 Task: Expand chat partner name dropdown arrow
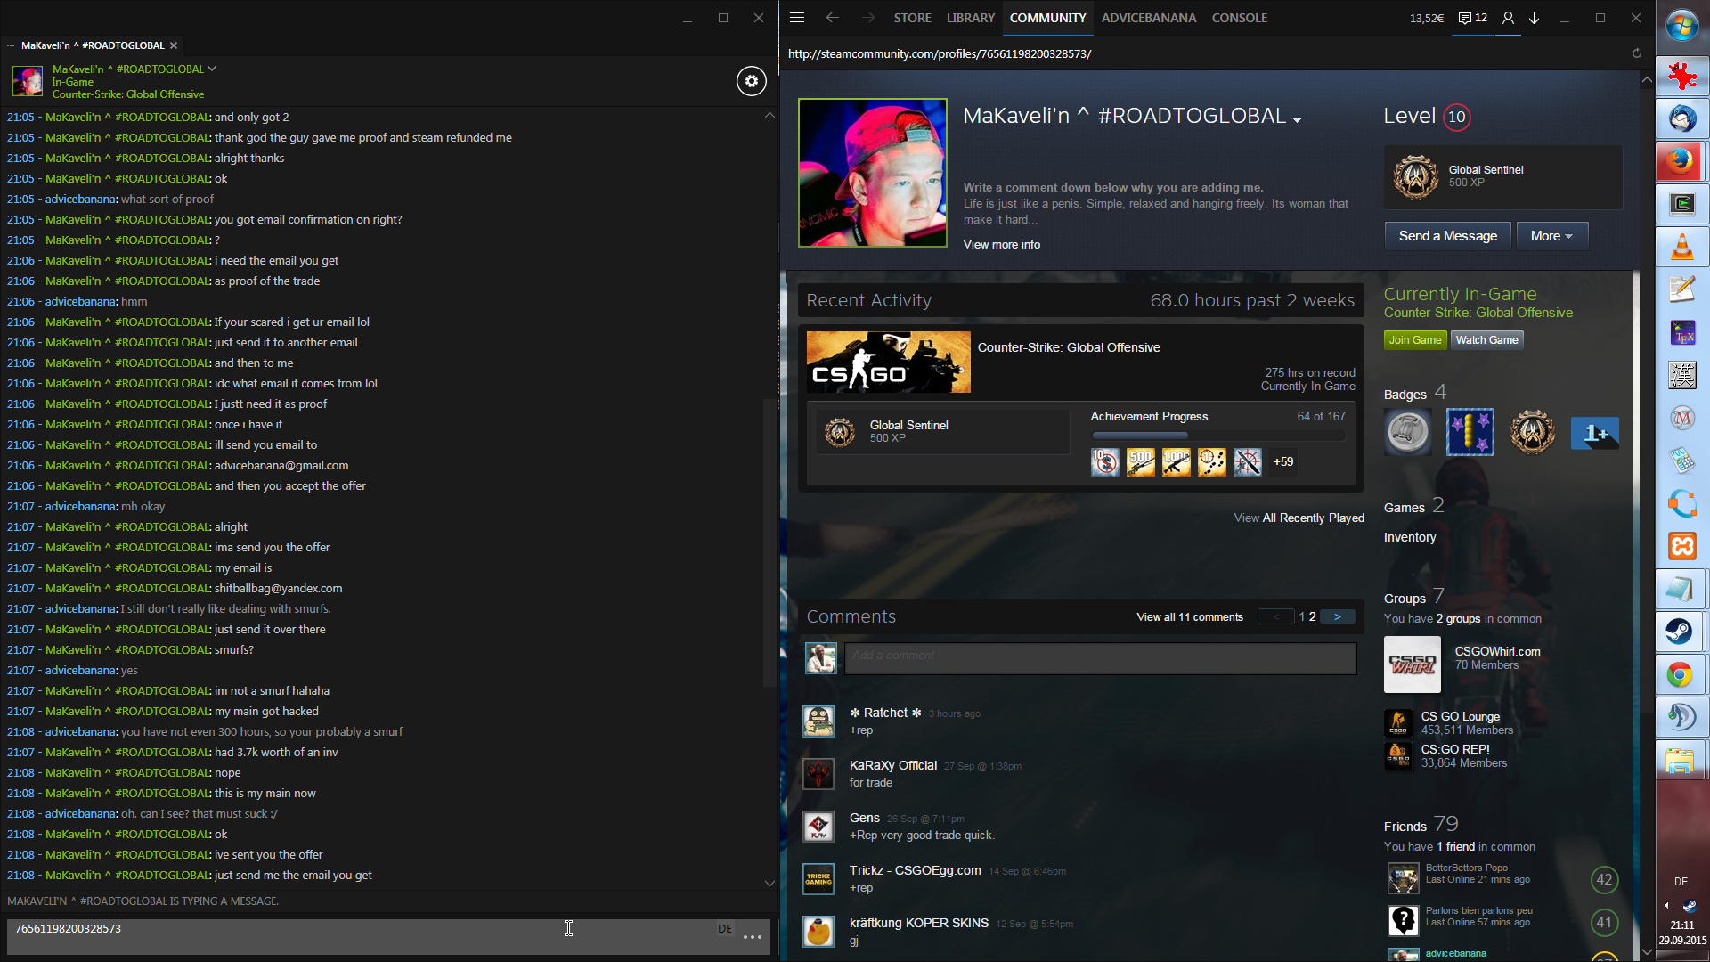click(x=212, y=69)
